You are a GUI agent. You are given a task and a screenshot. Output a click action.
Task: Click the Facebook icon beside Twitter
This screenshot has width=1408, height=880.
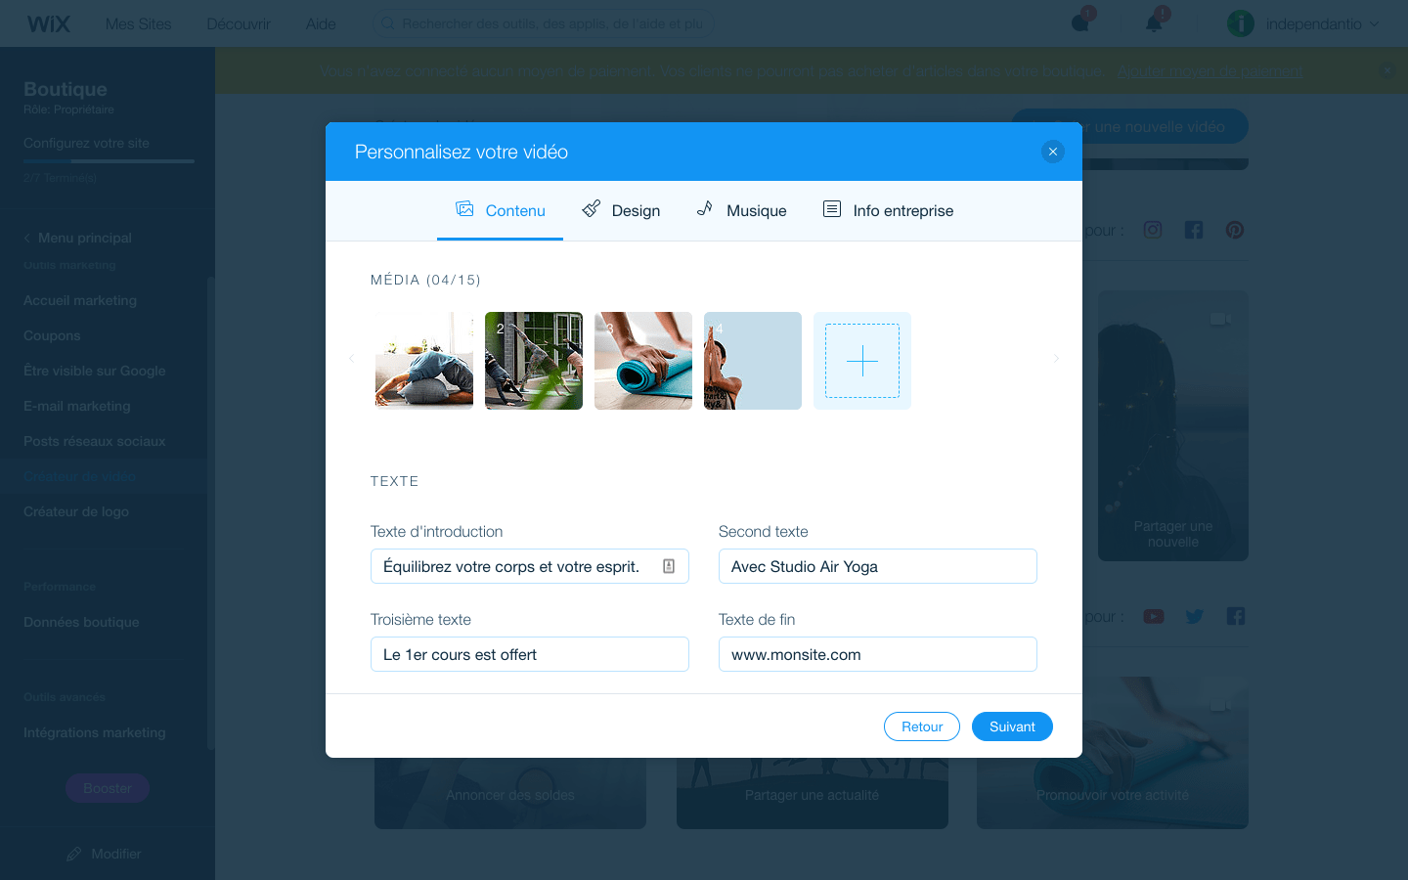(1236, 616)
